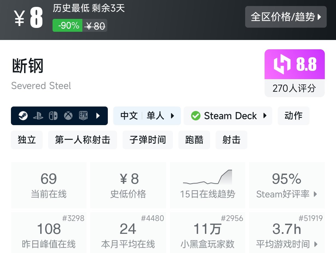Select the 第一人称射击 tag
The height and width of the screenshot is (253, 336).
[x=82, y=140]
